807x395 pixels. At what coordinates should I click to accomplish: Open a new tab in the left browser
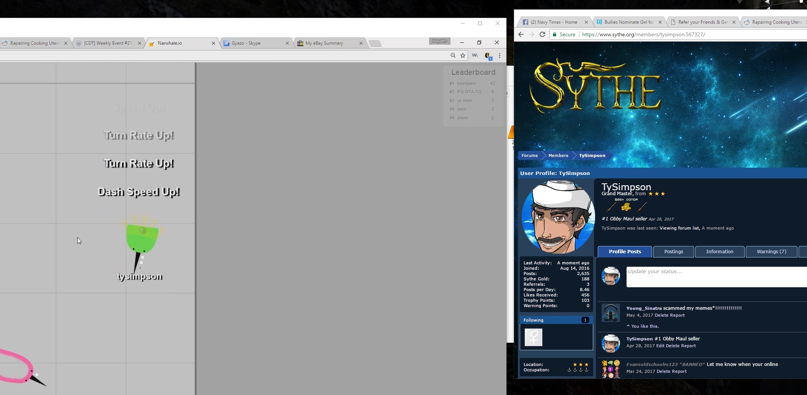375,44
